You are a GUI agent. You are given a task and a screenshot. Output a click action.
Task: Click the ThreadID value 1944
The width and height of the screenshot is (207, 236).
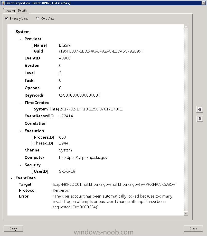click(x=64, y=143)
